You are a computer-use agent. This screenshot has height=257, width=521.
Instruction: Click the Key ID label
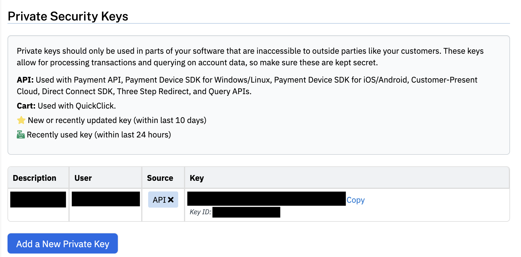[200, 212]
